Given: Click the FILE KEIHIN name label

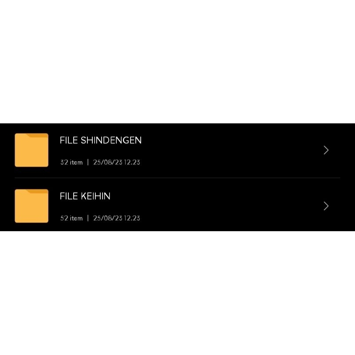Looking at the screenshot, I should (85, 196).
